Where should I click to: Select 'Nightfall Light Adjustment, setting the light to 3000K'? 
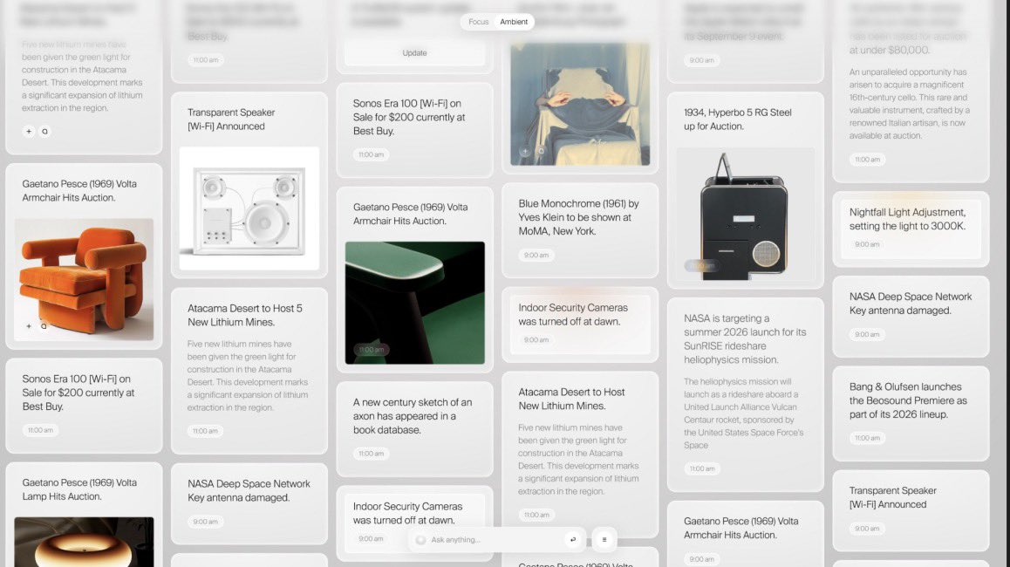coord(908,219)
